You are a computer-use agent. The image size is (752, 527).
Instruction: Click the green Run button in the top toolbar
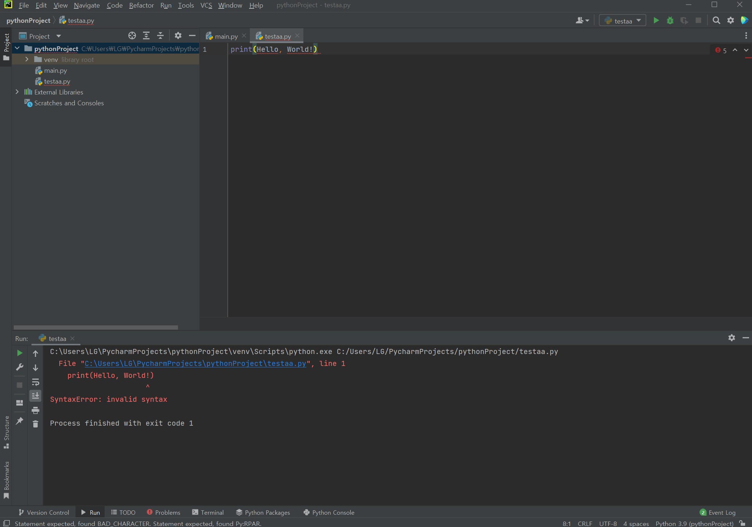(x=656, y=21)
